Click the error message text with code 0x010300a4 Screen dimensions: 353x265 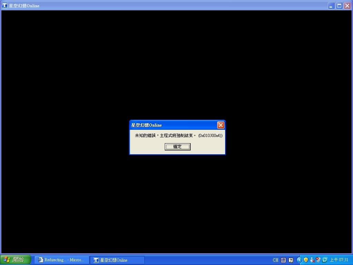tap(179, 136)
